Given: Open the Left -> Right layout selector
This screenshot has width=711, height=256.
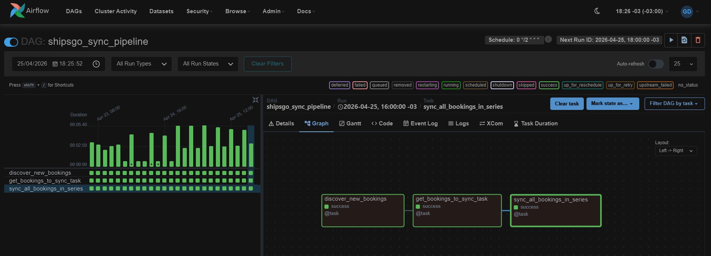Looking at the screenshot, I should point(676,151).
